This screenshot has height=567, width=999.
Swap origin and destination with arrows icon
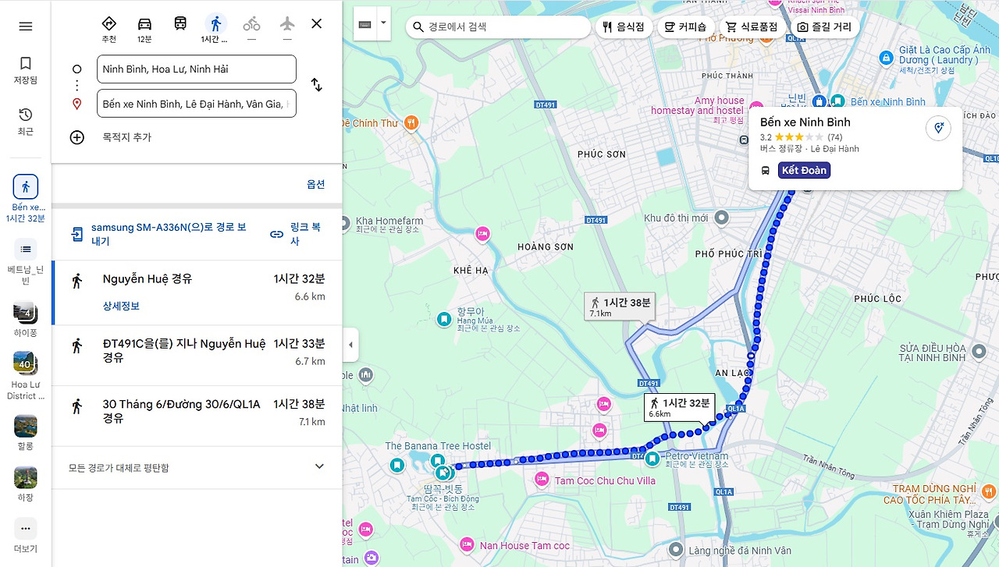[x=316, y=86]
